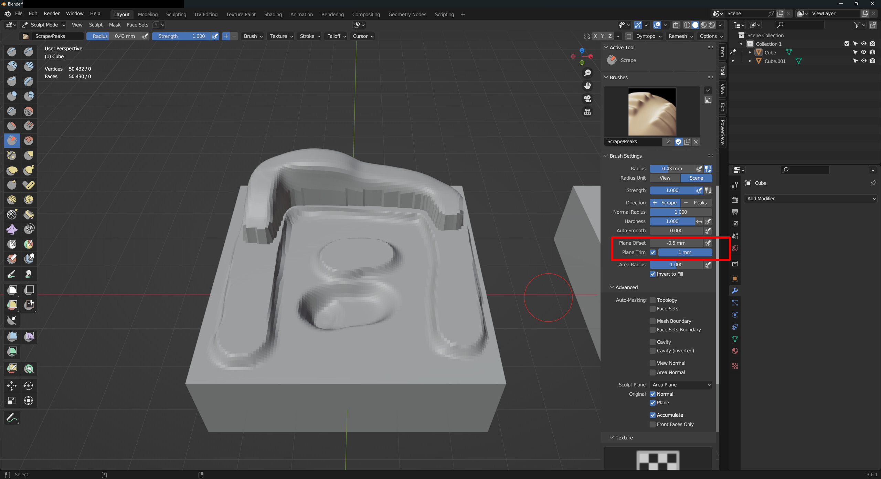Set Radius Unit to View

665,178
